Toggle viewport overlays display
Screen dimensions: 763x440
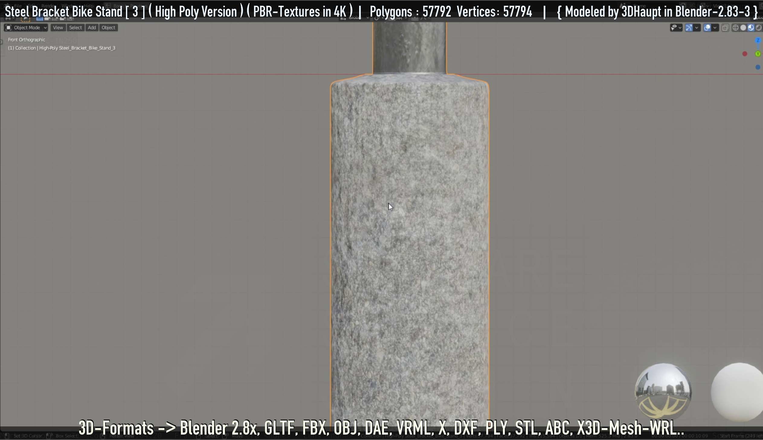click(x=707, y=28)
